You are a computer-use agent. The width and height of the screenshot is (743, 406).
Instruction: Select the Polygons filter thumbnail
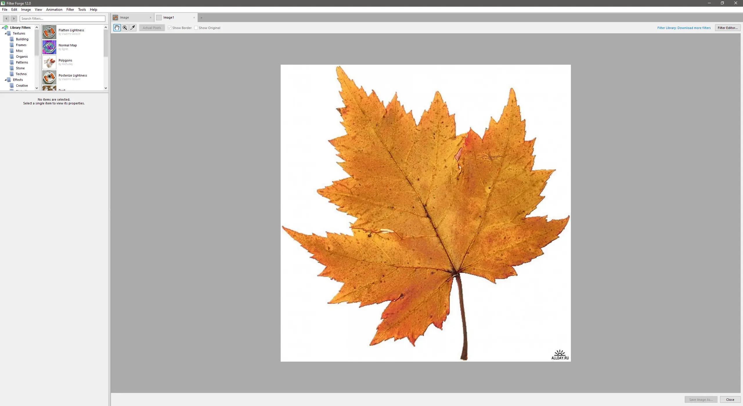point(49,62)
